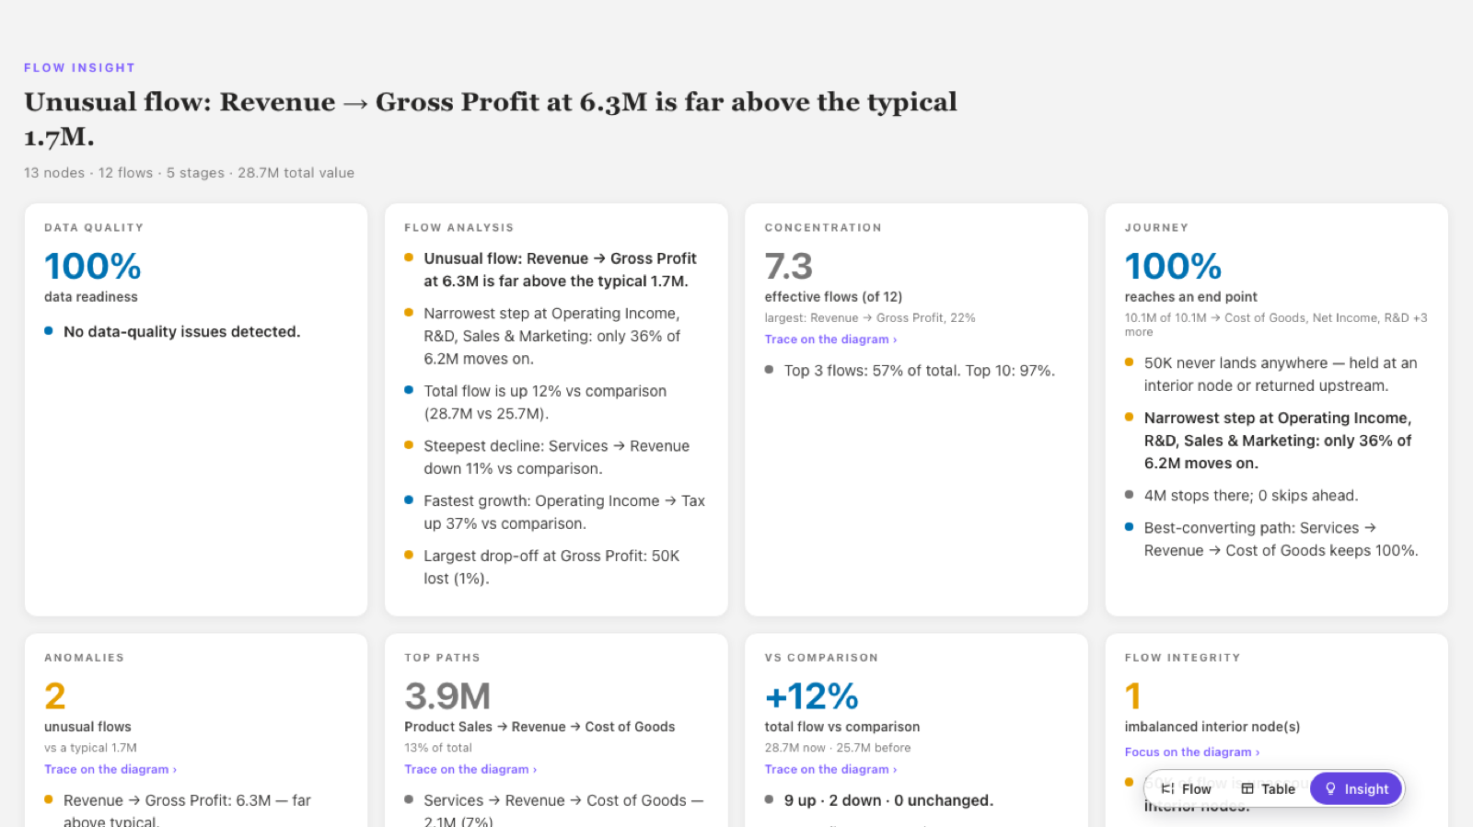Open 'Trace on the diagram' in Anomalies card
1473x827 pixels.
tap(110, 769)
